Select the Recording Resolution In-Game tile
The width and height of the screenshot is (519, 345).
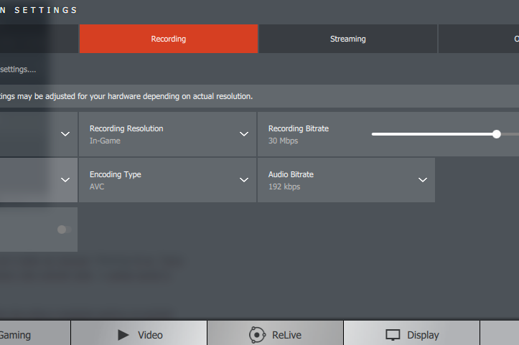click(158, 134)
